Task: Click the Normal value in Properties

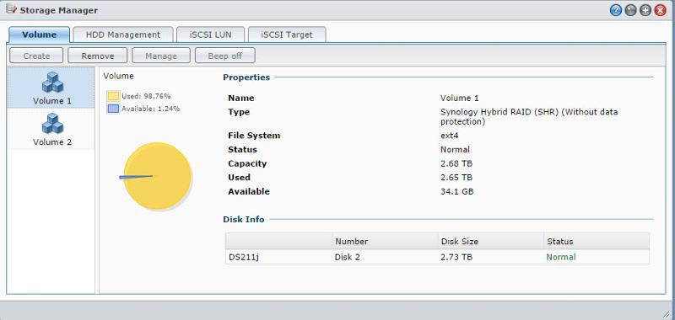Action: pos(455,150)
